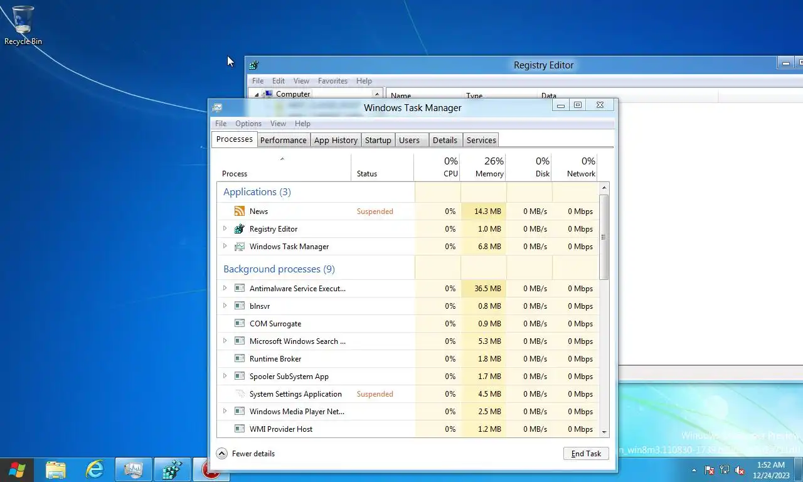Expand the Microsoft Windows Search row
This screenshot has width=803, height=482.
click(x=225, y=341)
